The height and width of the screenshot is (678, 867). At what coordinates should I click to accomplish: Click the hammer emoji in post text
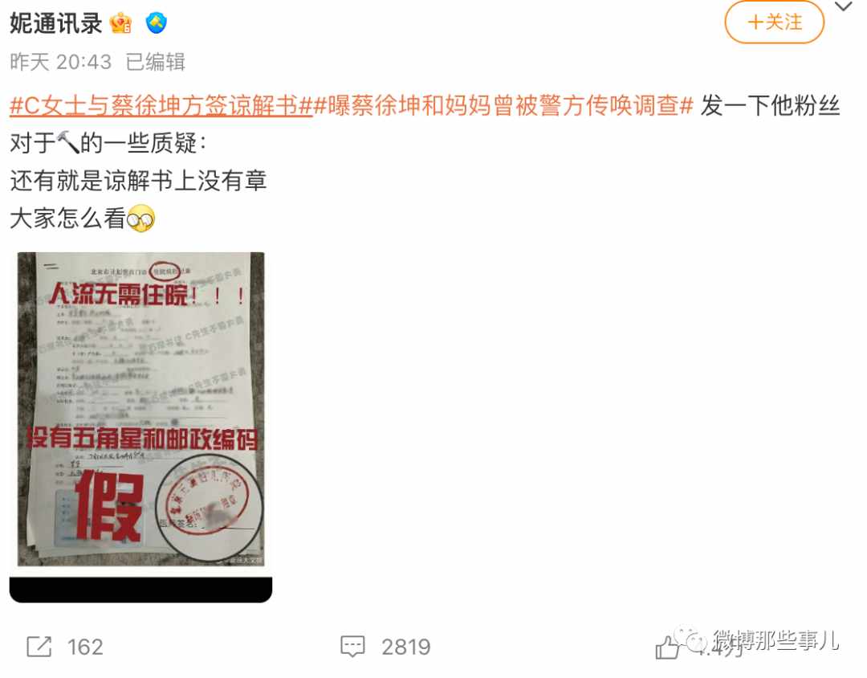(68, 143)
